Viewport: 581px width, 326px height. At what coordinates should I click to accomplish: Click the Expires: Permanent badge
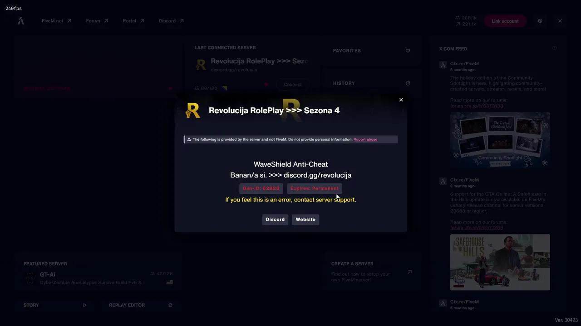[x=314, y=188]
